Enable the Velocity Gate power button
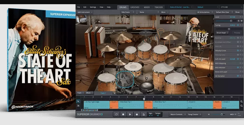 238,55
